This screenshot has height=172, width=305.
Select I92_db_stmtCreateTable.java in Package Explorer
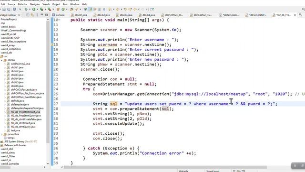pyautogui.click(x=26, y=119)
